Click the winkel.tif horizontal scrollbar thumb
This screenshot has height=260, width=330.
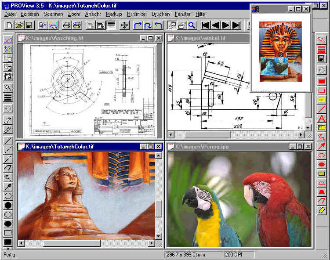tap(208, 135)
